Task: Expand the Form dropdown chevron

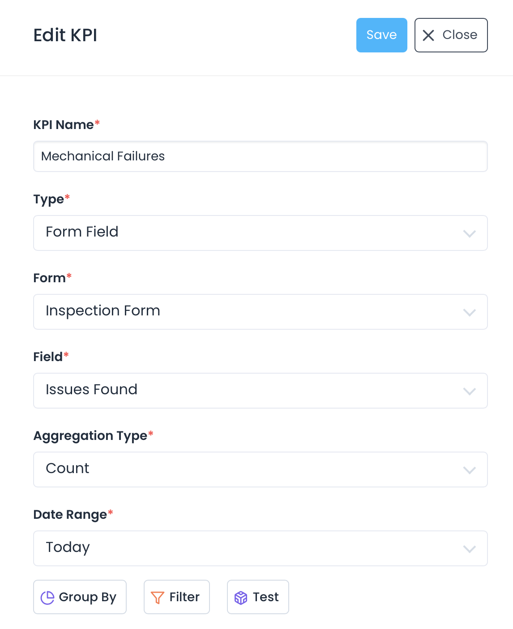Action: tap(469, 312)
